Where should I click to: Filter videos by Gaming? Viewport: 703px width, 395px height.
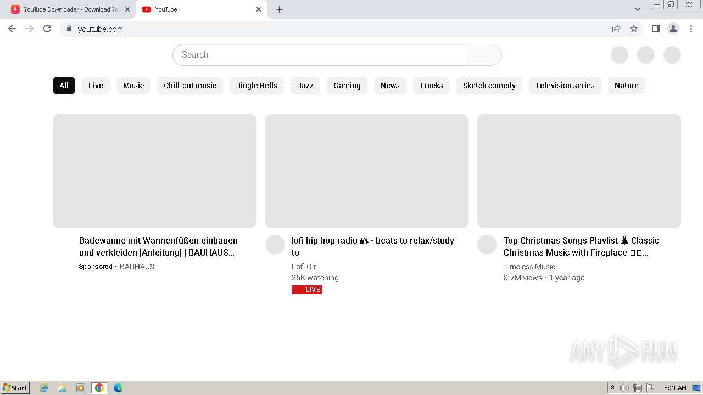(347, 86)
